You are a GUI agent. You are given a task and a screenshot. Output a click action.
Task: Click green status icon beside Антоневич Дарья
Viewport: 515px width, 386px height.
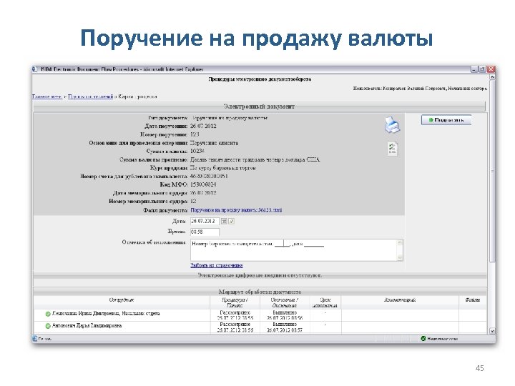(48, 326)
